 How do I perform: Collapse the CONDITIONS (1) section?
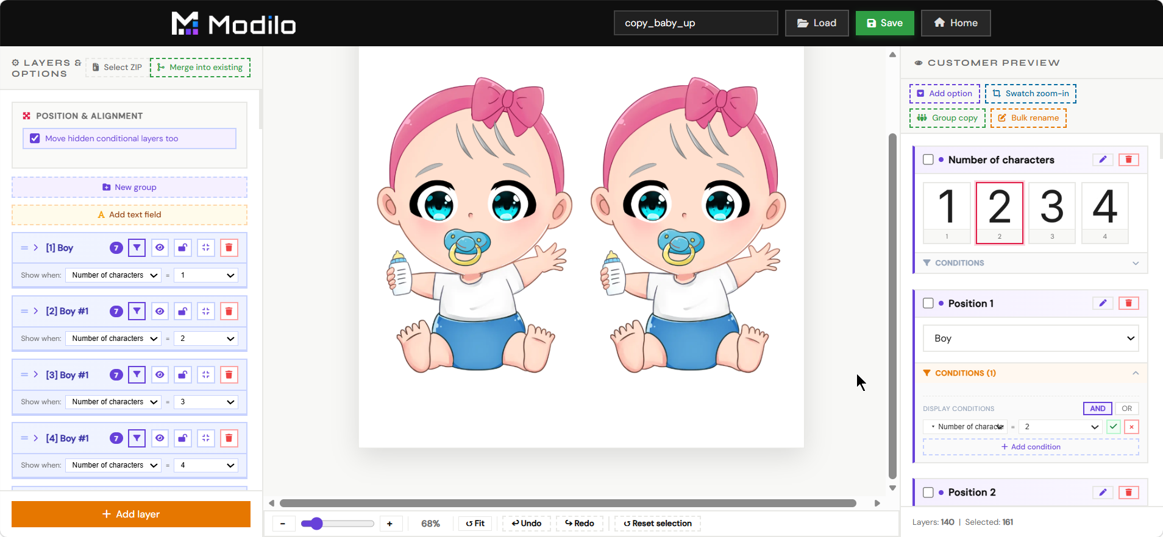coord(1031,373)
